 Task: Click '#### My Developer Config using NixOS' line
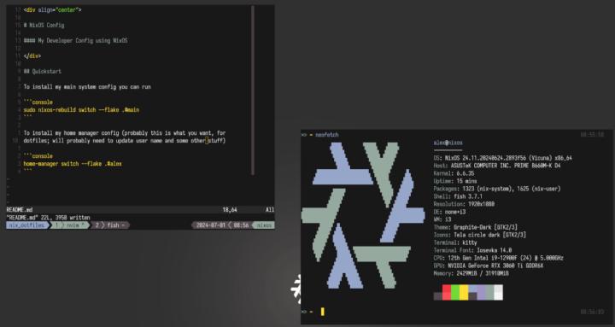click(x=76, y=40)
